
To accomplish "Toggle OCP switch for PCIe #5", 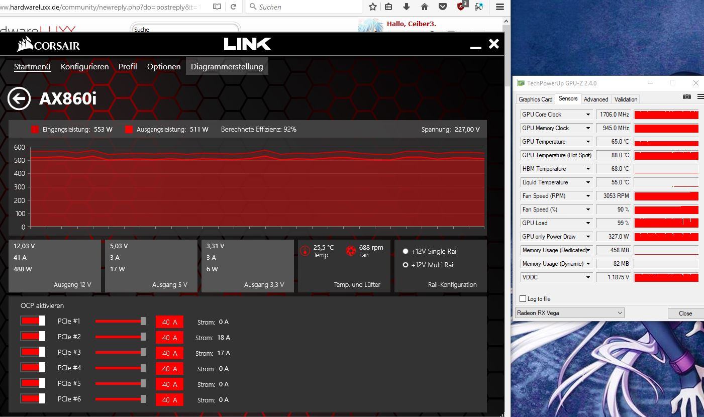I will coord(33,383).
